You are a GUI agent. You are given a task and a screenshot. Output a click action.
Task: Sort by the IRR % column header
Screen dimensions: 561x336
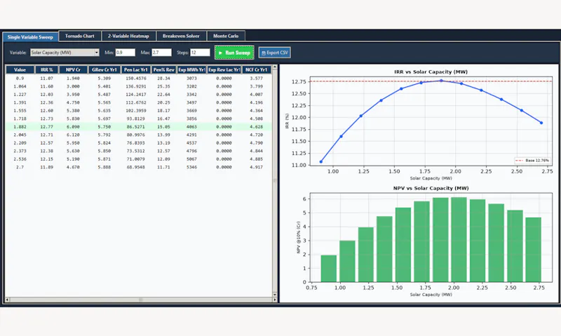[x=46, y=69]
